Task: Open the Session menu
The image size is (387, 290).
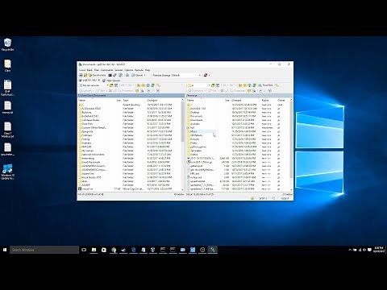Action: coord(119,70)
